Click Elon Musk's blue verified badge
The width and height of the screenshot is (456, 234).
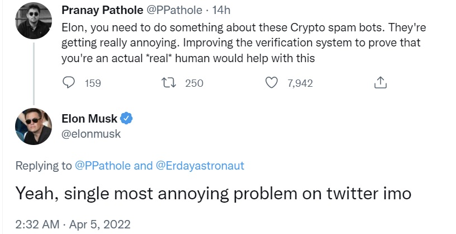click(x=127, y=119)
